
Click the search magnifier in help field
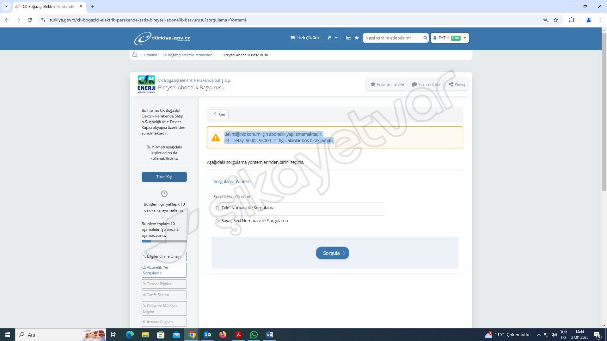pyautogui.click(x=425, y=38)
